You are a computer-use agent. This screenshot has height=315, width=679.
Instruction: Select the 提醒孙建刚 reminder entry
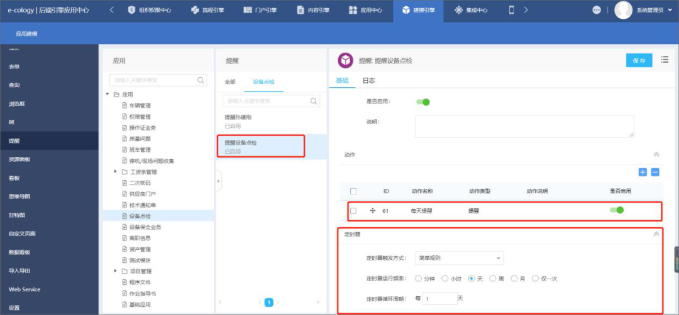pos(271,122)
